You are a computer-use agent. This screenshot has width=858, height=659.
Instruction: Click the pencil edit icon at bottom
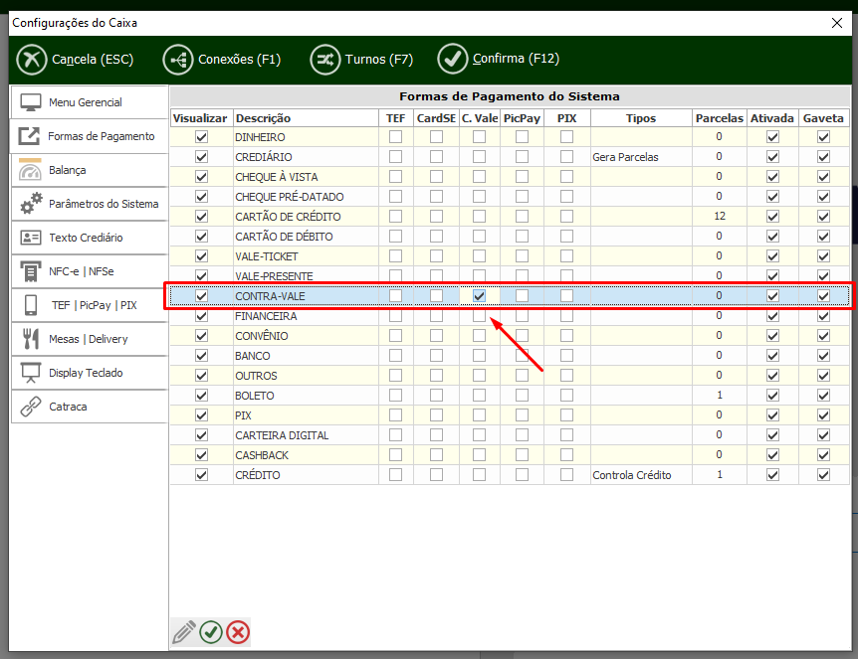click(184, 632)
